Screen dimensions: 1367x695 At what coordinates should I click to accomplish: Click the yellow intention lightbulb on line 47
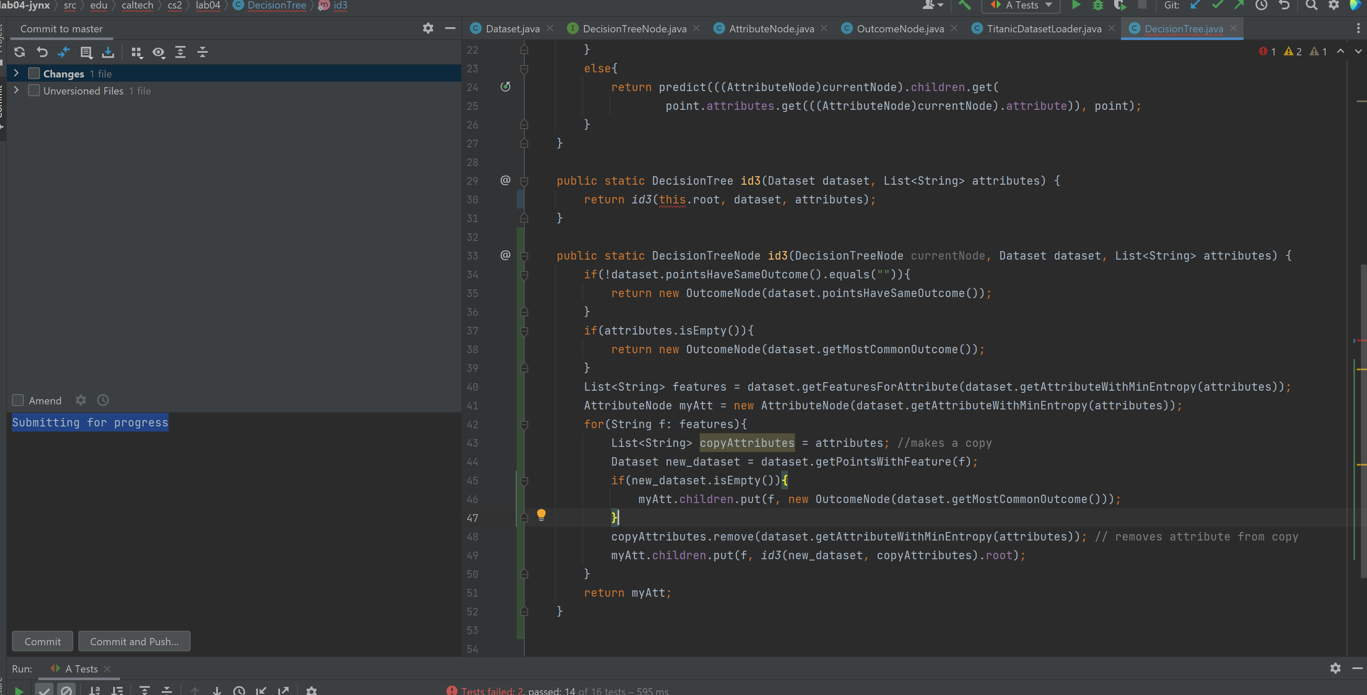tap(541, 514)
